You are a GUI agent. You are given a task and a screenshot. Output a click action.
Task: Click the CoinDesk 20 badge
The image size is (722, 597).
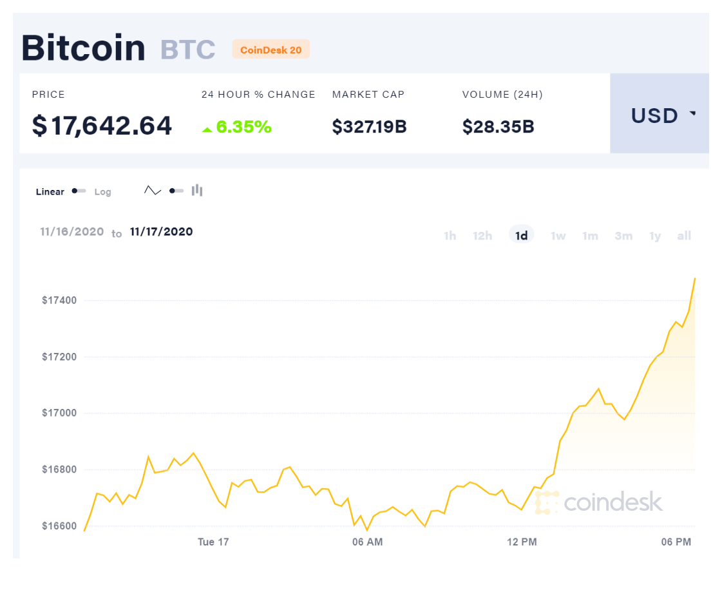[x=271, y=49]
